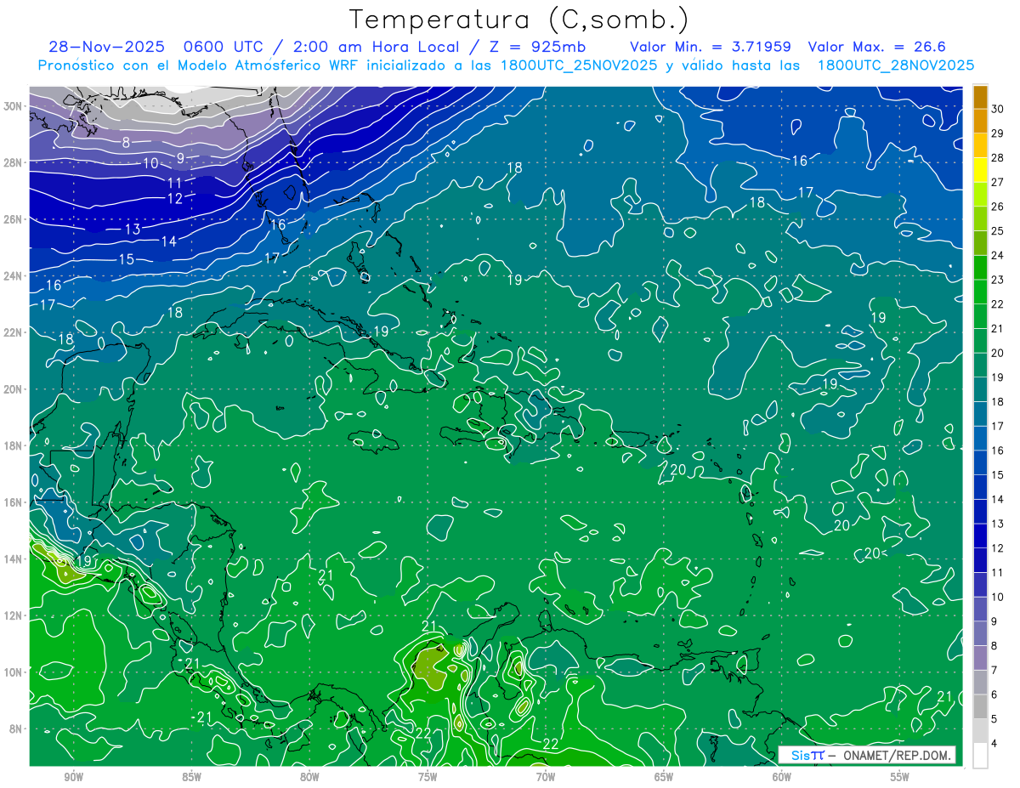The image size is (1020, 788).
Task: Click "Valor Min. = 3.71959" text
Action: (709, 47)
